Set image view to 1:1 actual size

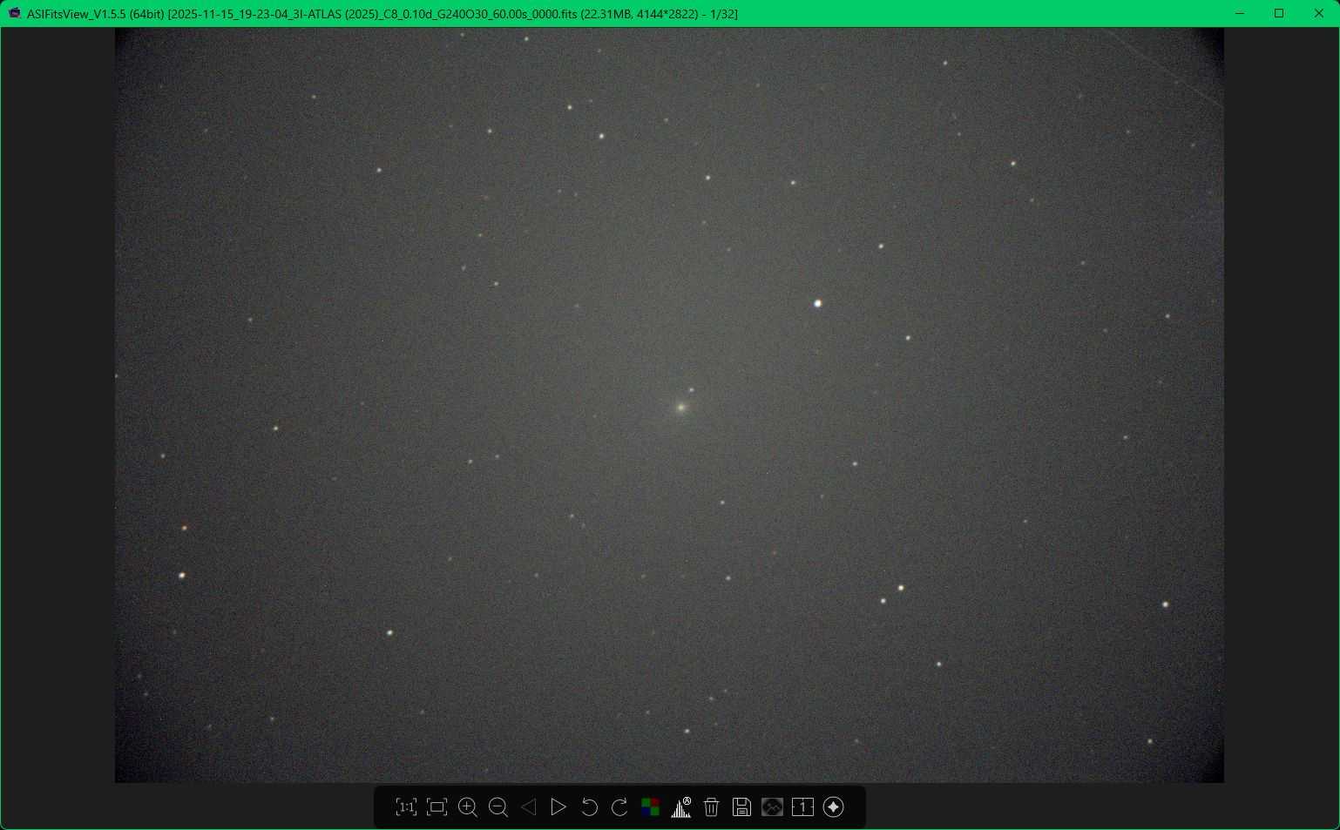pos(406,807)
